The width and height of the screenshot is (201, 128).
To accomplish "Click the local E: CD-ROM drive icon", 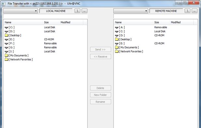I will coord(6,39).
